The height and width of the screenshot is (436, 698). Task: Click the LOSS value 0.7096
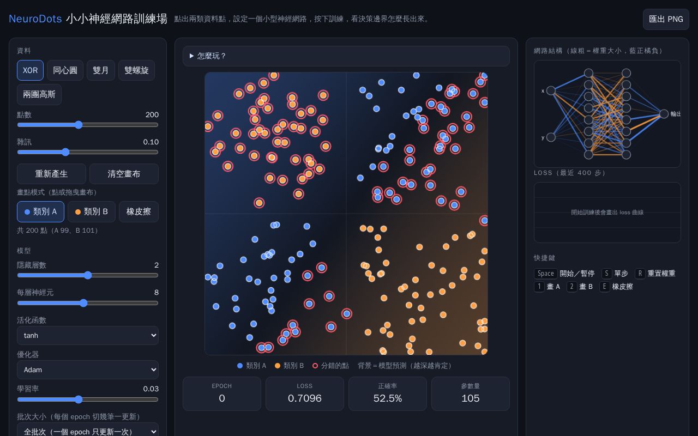coord(305,398)
